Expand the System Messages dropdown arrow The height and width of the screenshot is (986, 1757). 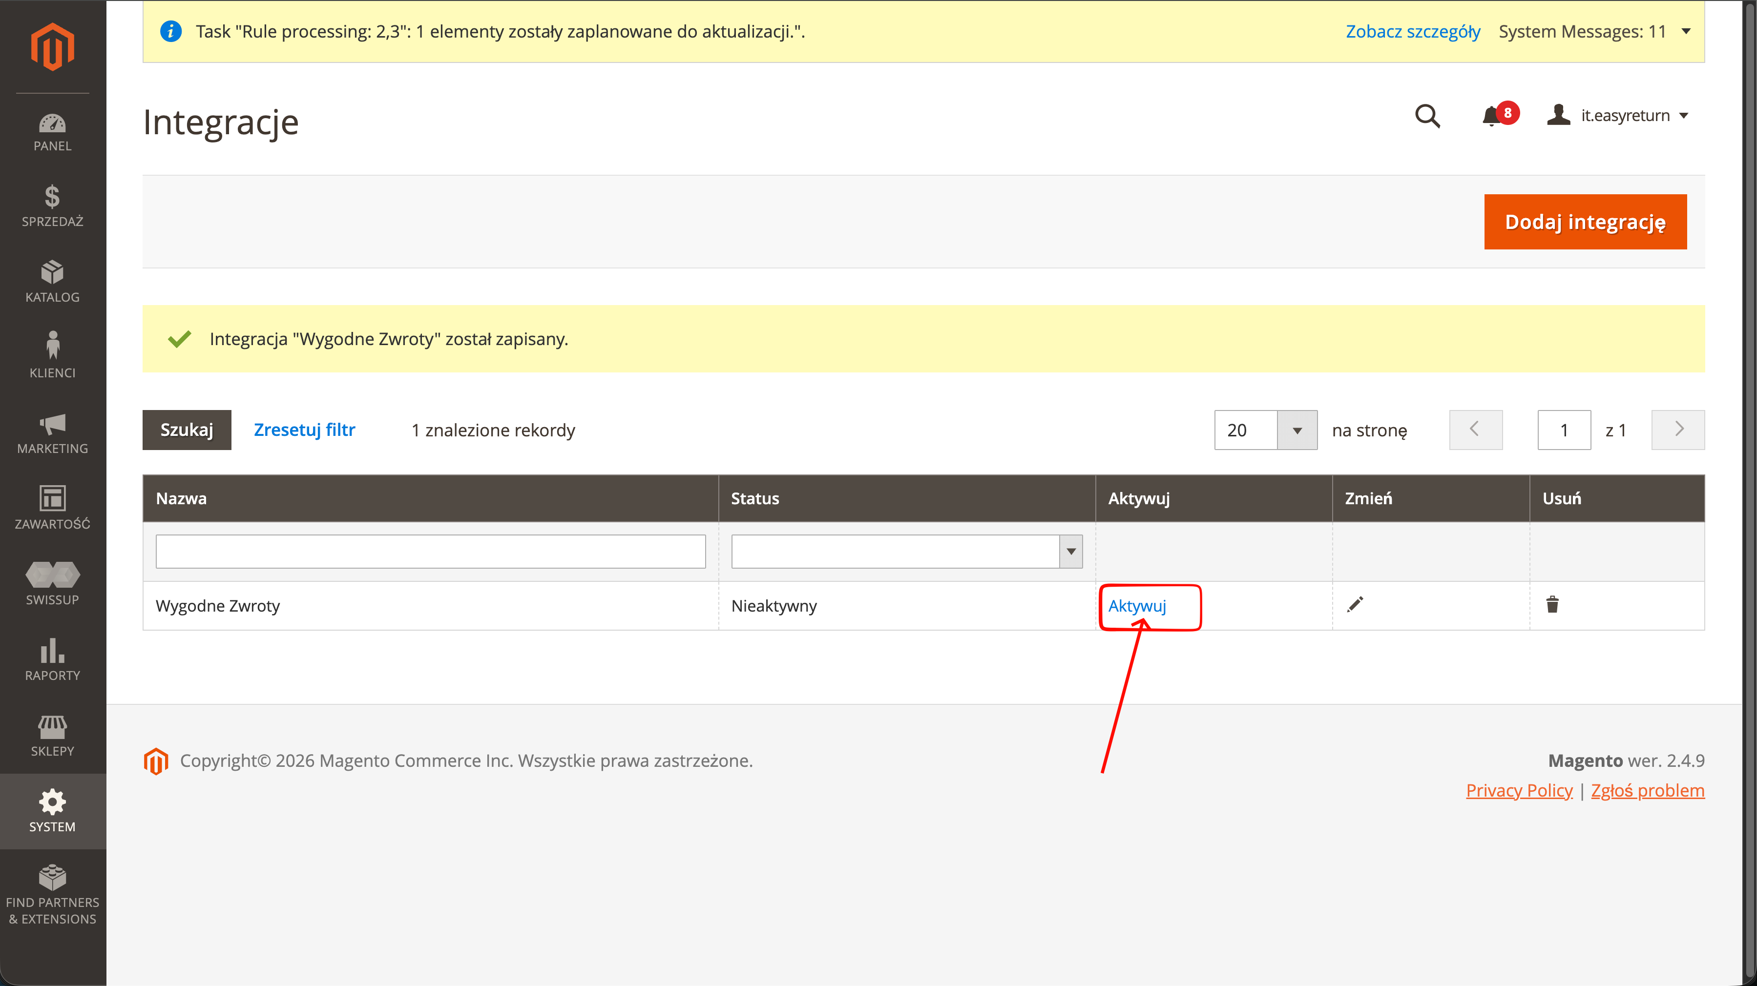point(1686,31)
